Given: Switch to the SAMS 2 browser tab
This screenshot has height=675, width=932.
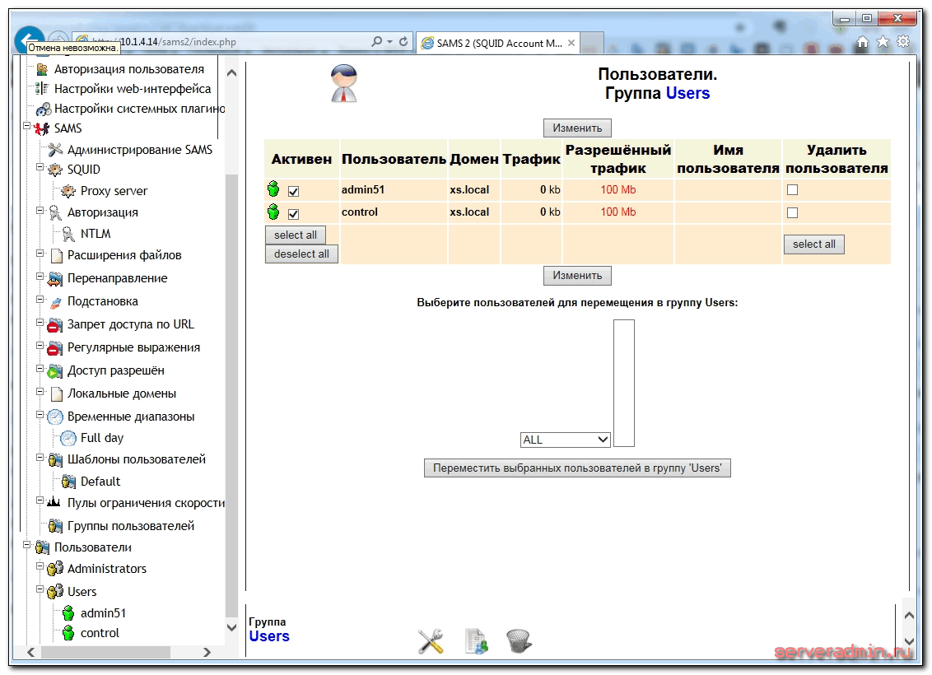Looking at the screenshot, I should (498, 43).
